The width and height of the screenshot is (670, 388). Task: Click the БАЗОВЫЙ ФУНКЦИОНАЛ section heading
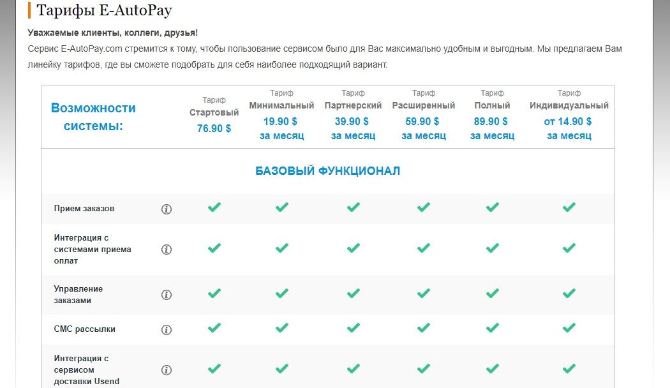(x=328, y=171)
